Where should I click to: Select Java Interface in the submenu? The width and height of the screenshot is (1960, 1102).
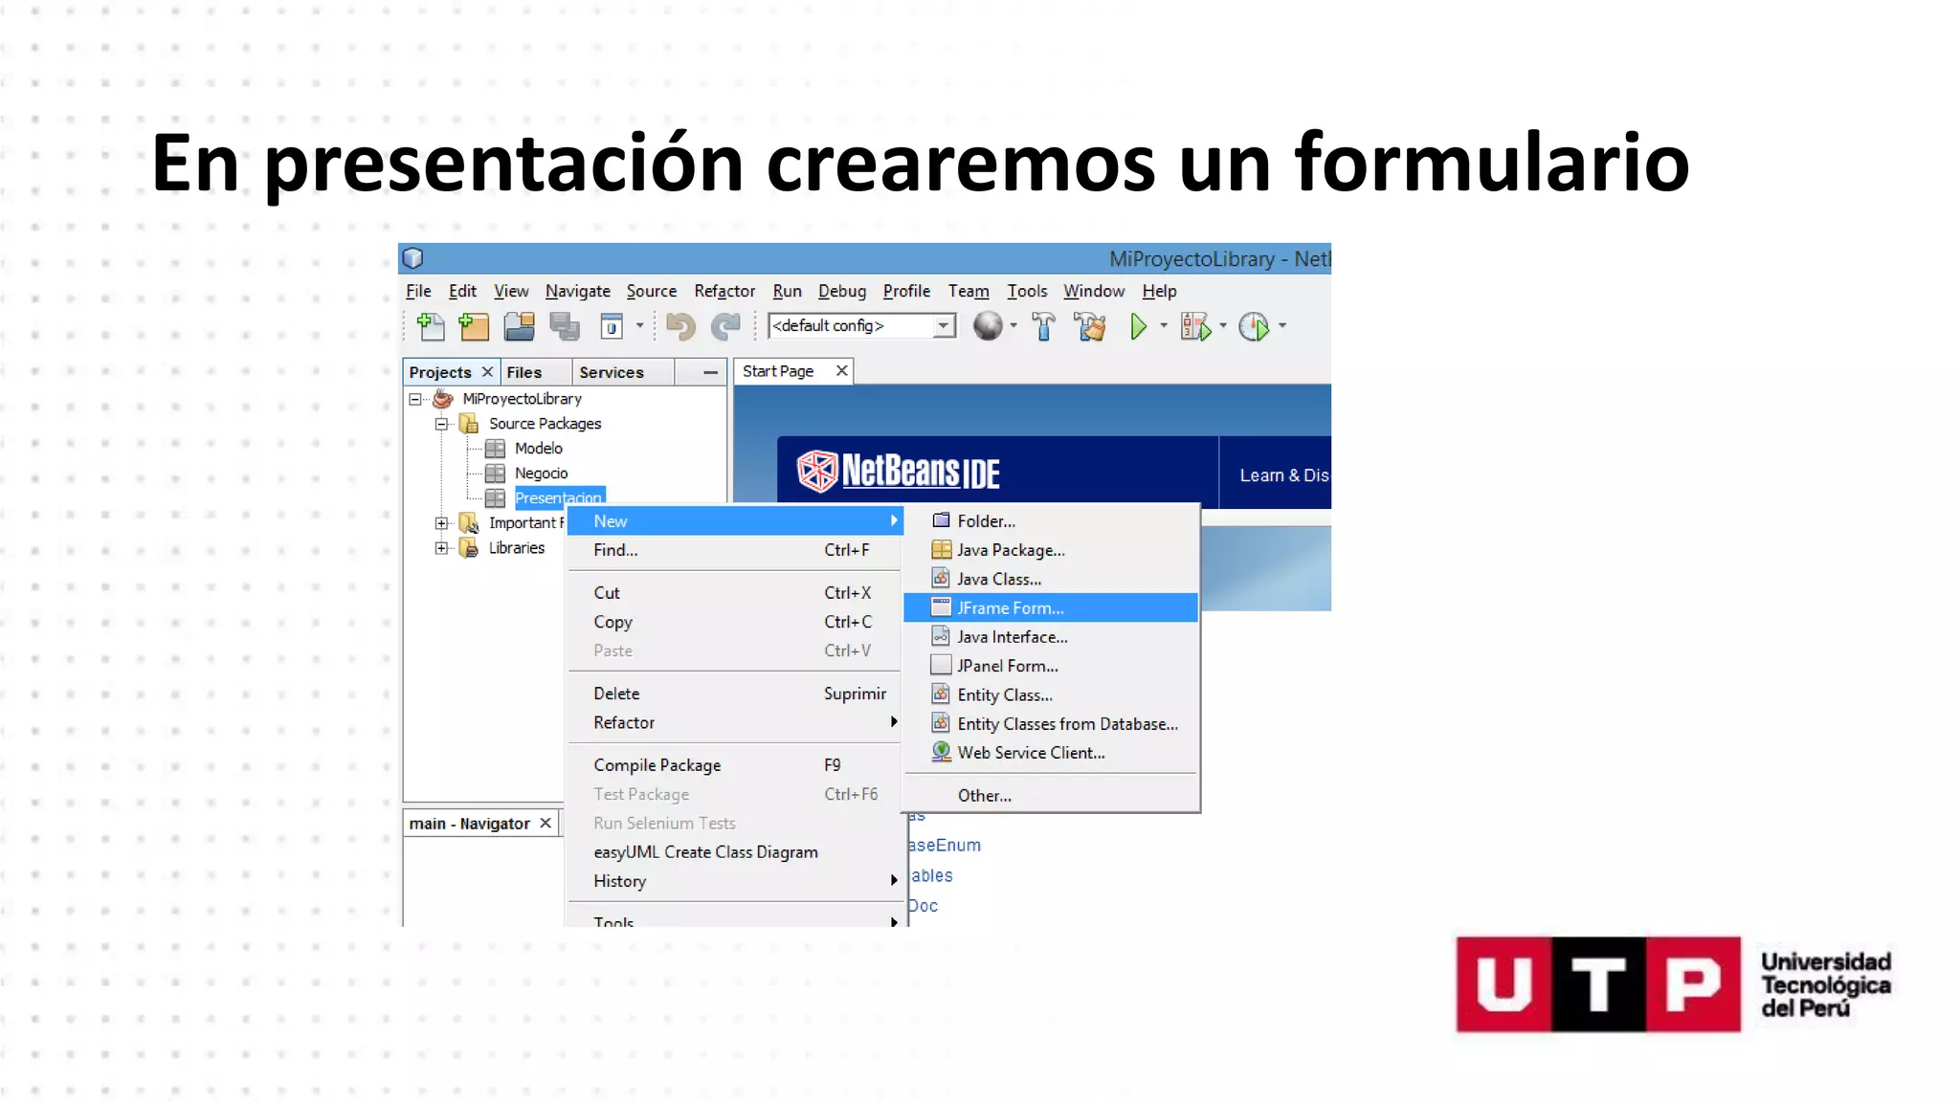click(x=1051, y=638)
